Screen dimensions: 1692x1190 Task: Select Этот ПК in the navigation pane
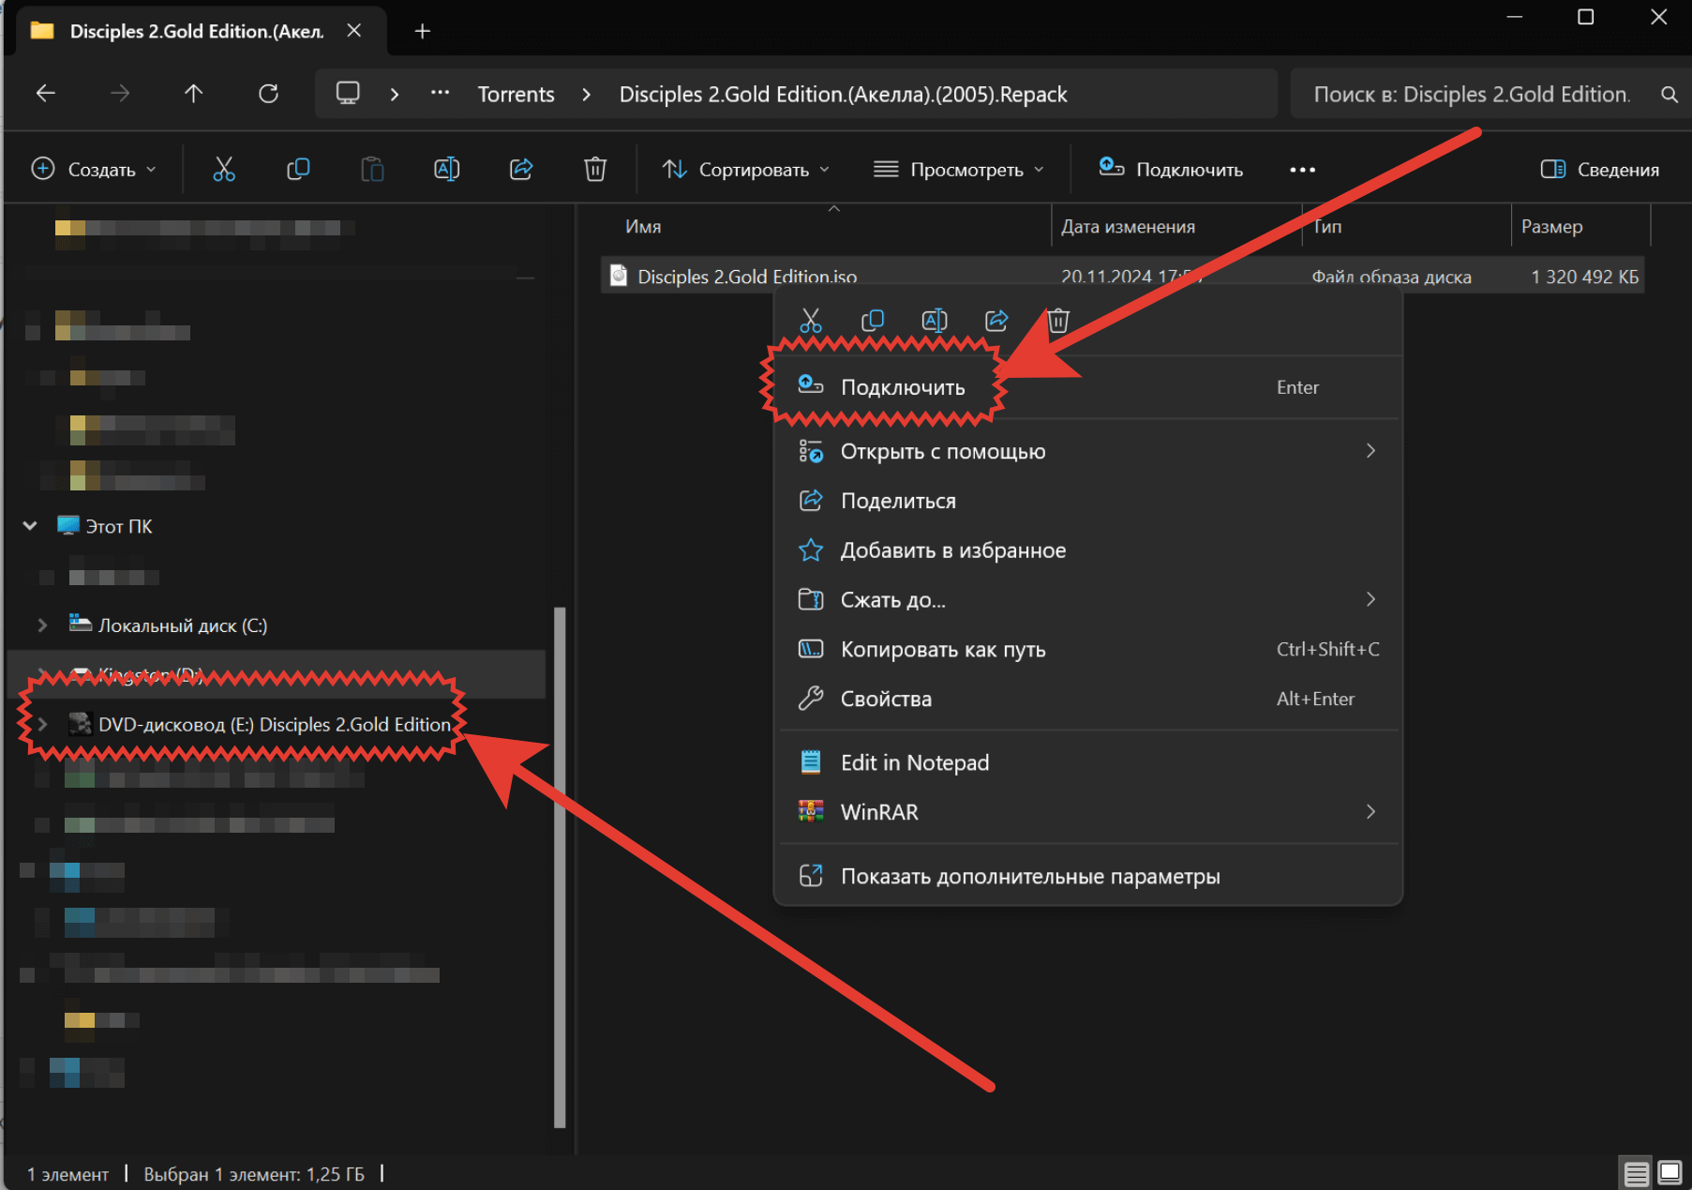click(x=118, y=526)
